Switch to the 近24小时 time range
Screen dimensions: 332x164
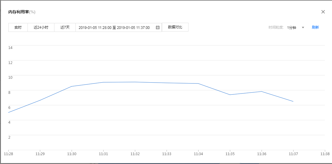41,27
